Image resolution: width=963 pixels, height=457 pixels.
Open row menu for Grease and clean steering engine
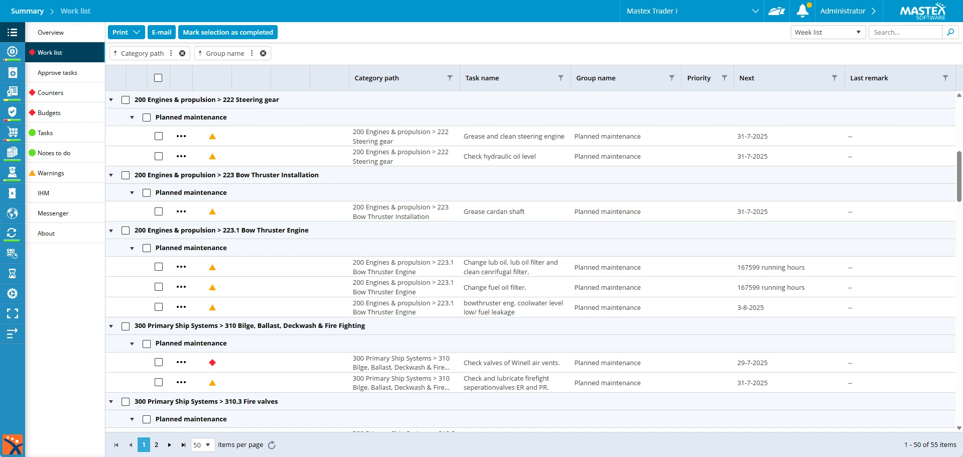click(x=181, y=136)
